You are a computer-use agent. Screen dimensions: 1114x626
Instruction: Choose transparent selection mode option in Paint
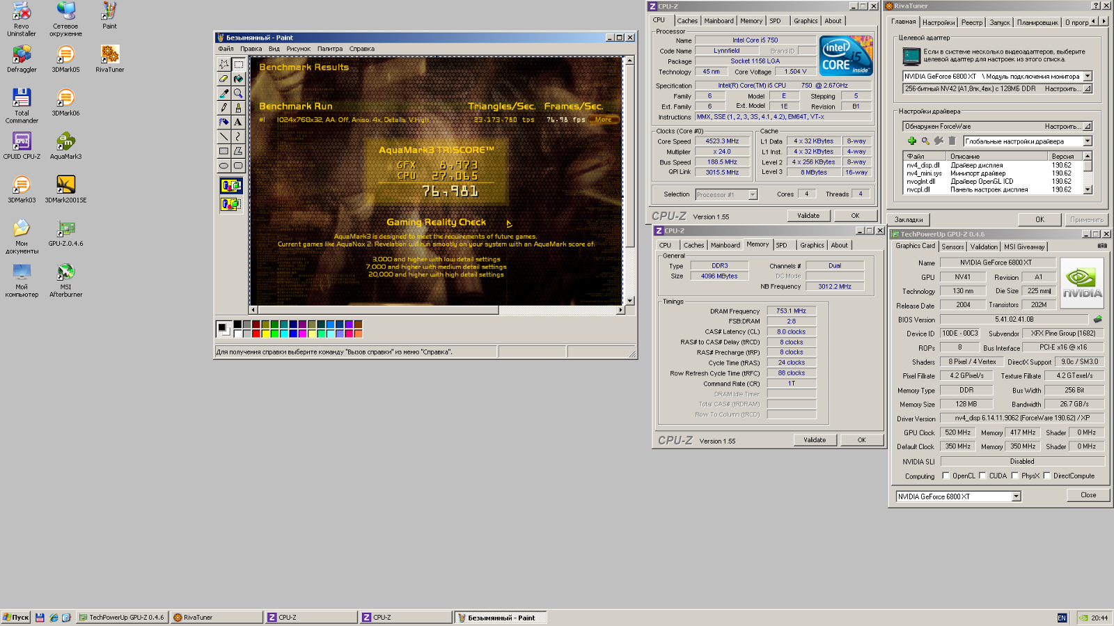(x=230, y=204)
